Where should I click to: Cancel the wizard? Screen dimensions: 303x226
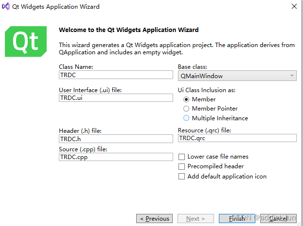(x=278, y=219)
